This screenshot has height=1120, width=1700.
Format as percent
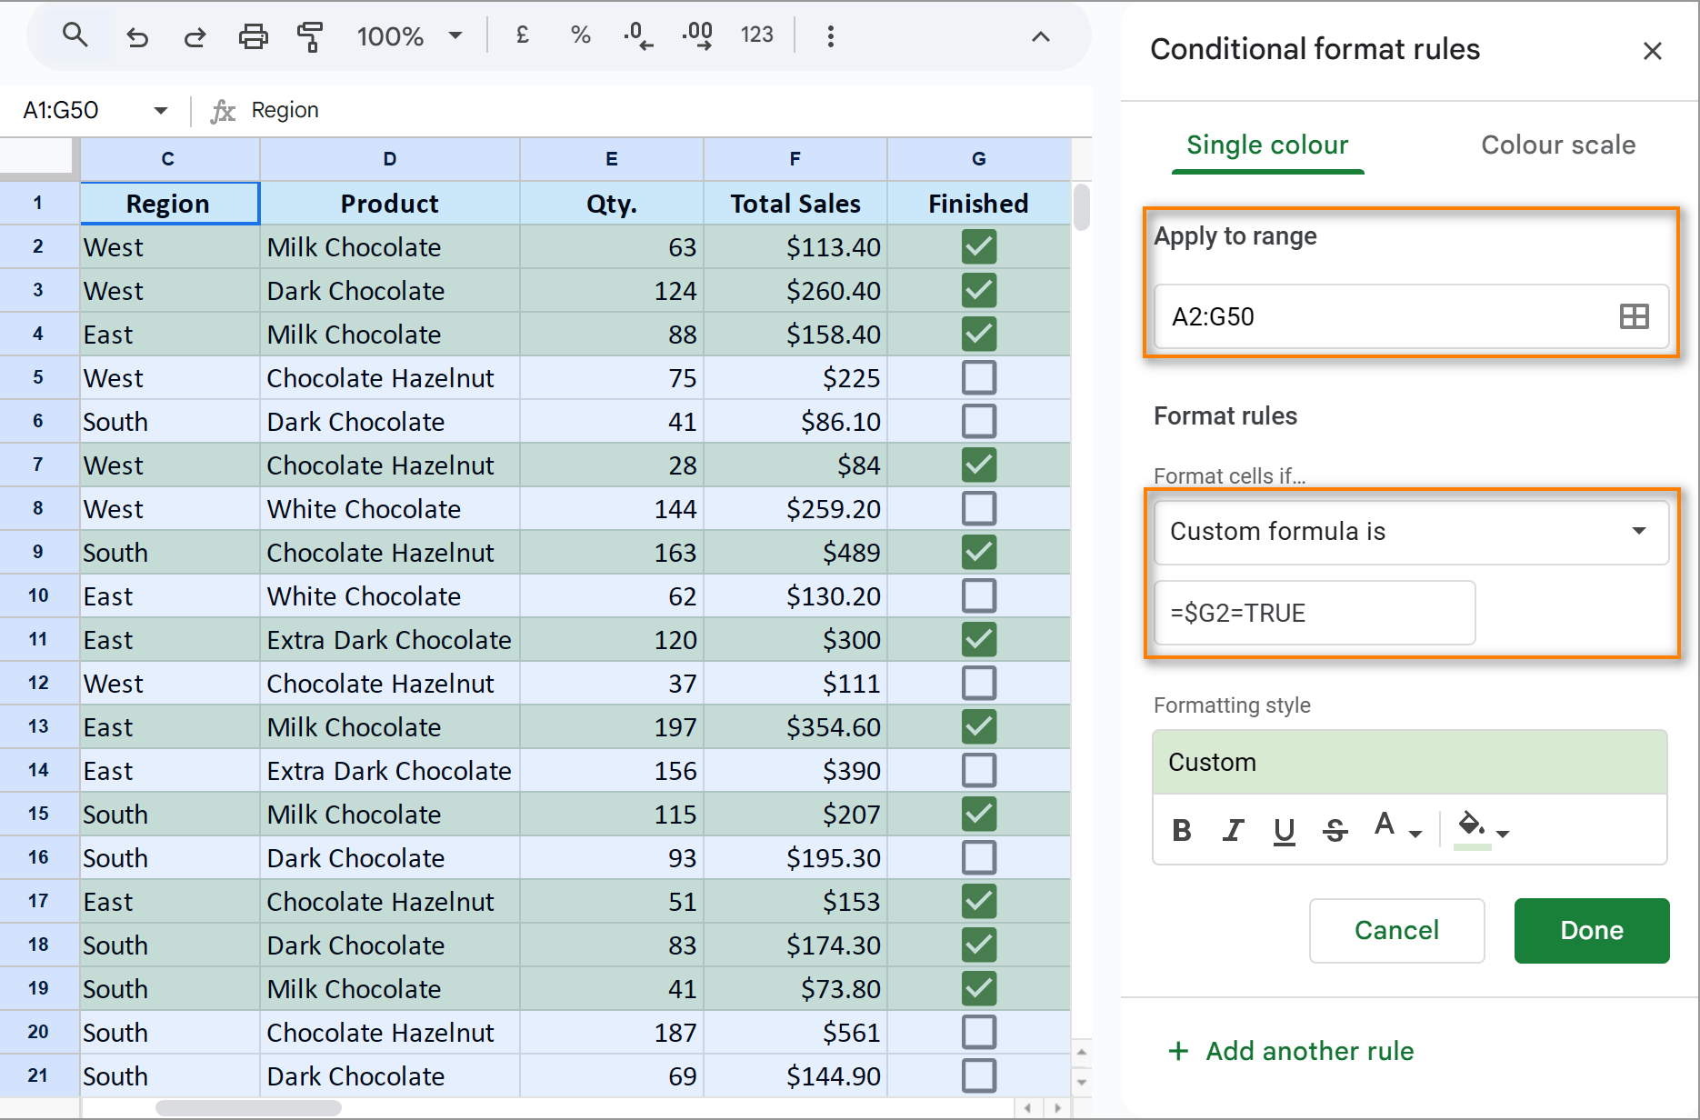580,35
